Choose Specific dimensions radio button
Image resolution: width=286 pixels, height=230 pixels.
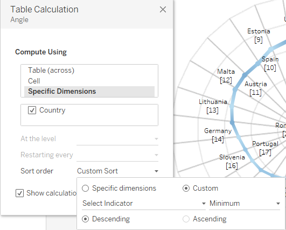point(85,188)
